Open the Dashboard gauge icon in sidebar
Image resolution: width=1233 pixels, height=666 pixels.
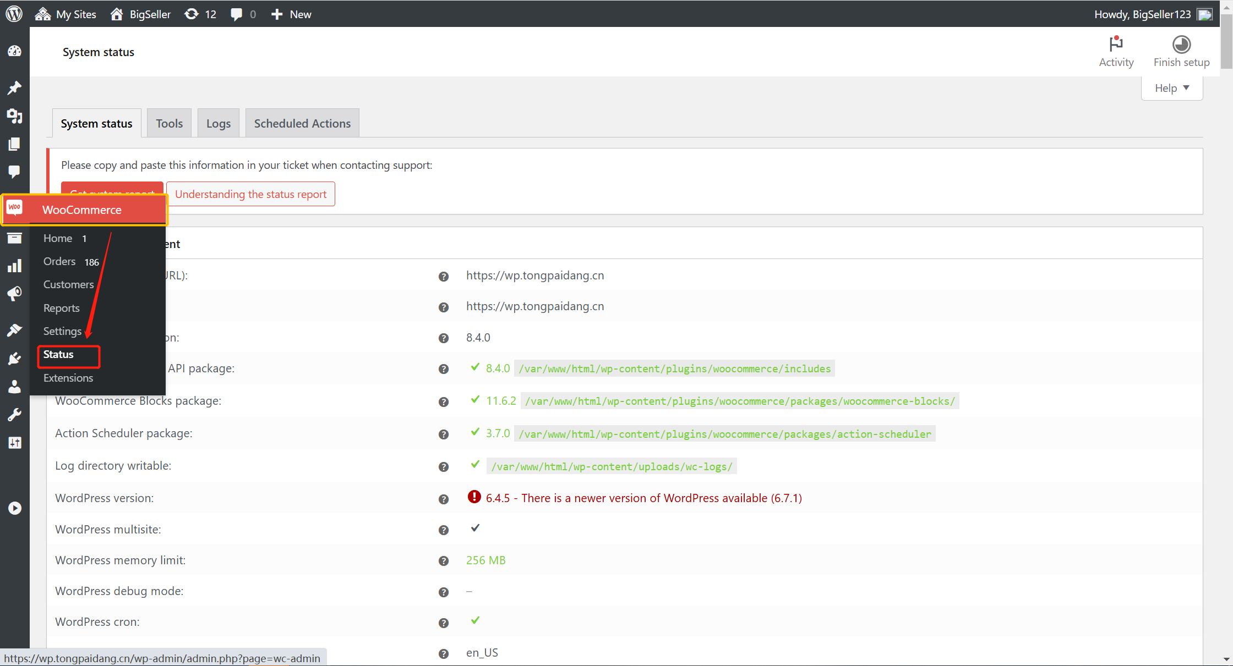[14, 52]
